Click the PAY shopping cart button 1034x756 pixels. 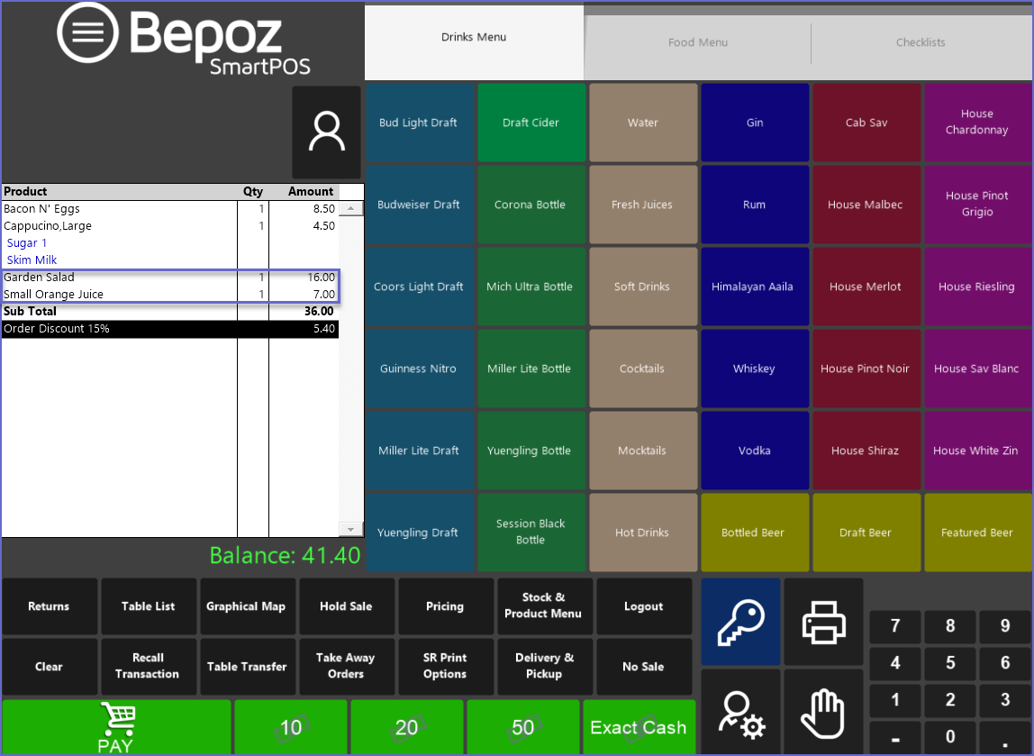pos(116,727)
